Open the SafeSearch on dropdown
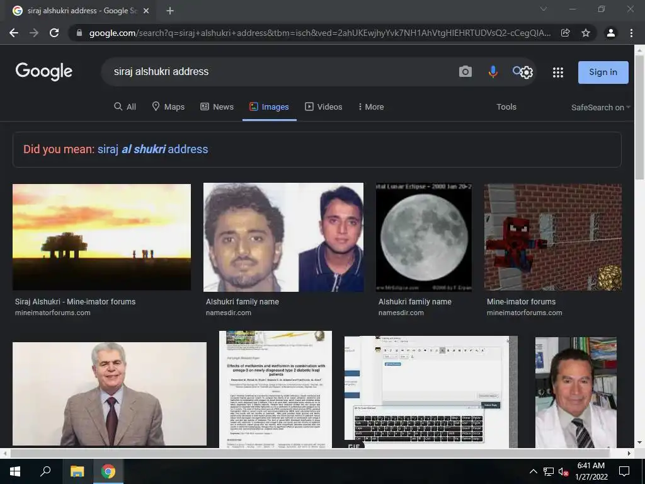The image size is (645, 484). (x=600, y=107)
